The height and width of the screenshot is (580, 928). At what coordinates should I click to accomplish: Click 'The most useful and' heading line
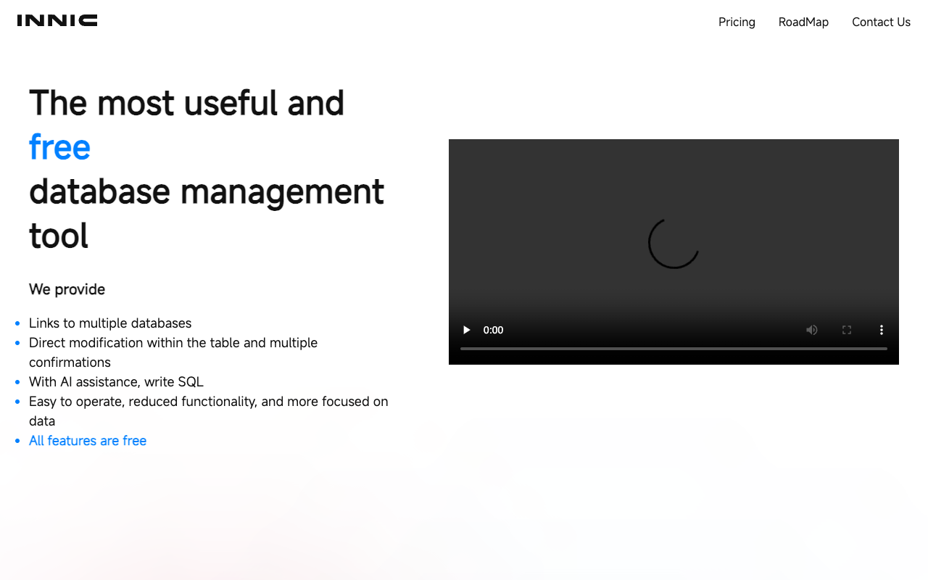click(x=186, y=102)
